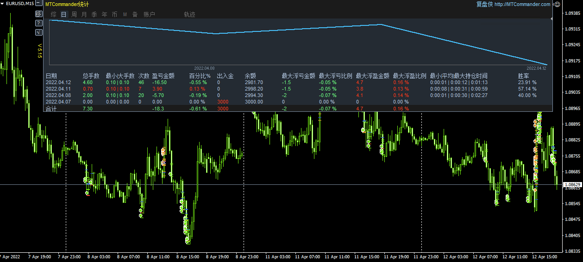Click the 23.91 % win rate
The height and width of the screenshot is (262, 583).
[527, 82]
